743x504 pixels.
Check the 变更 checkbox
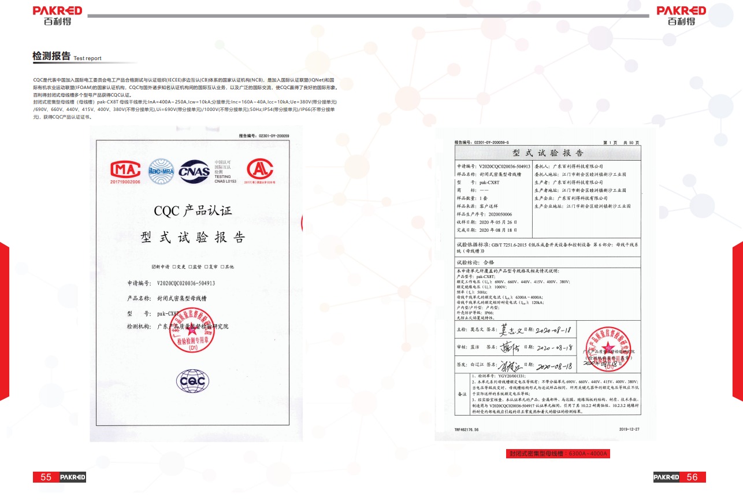click(x=174, y=267)
